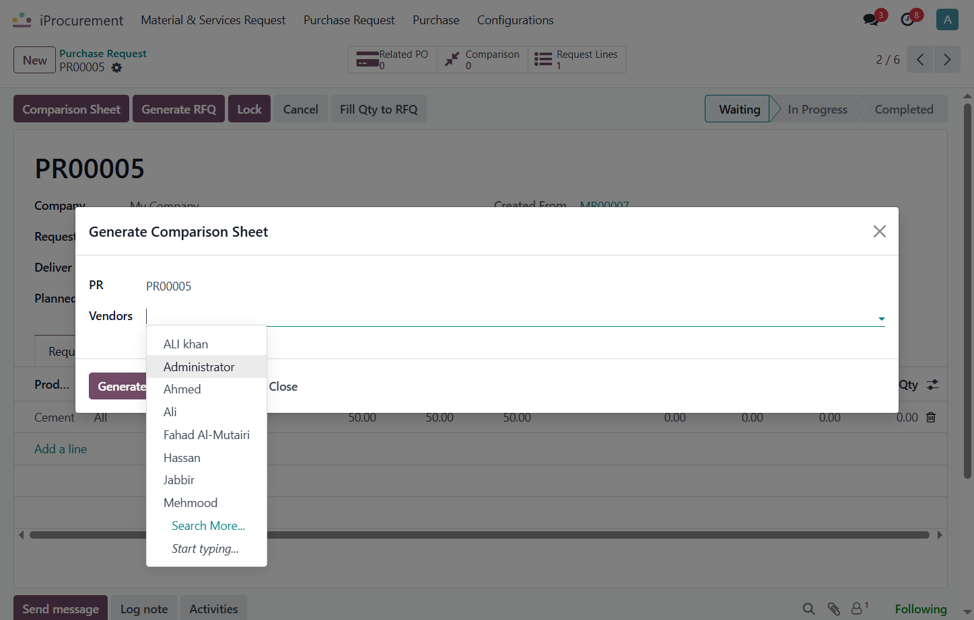Open the Activities chatter tab
The width and height of the screenshot is (974, 620).
coord(213,609)
